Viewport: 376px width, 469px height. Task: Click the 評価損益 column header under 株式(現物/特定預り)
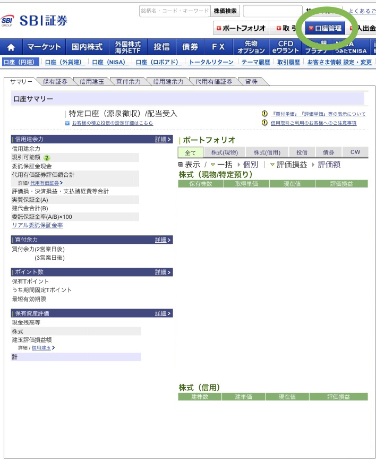341,184
